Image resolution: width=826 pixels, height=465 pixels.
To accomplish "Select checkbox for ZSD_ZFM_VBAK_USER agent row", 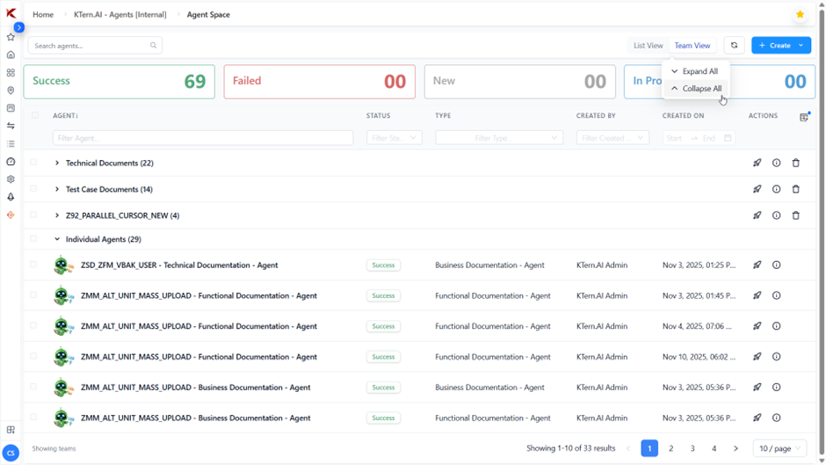I will click(x=33, y=265).
